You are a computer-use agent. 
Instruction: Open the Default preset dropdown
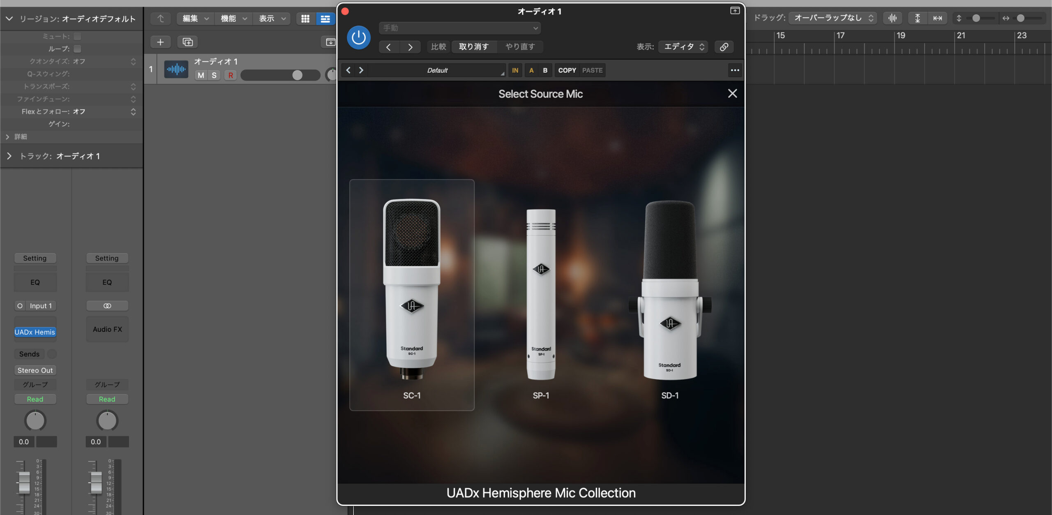pos(437,70)
